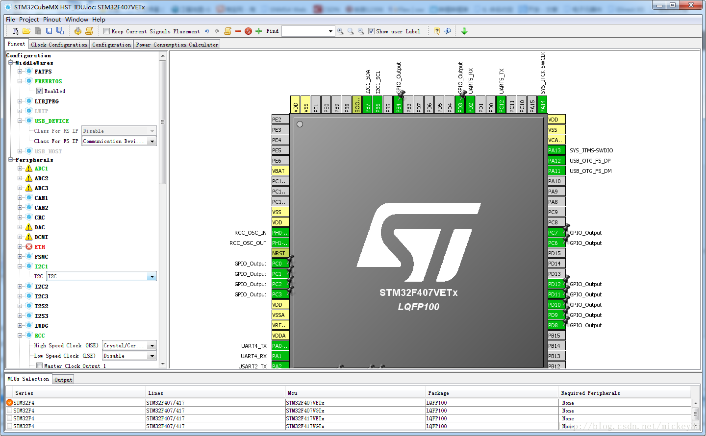
Task: Select LIBJPEG middleware item
Action: pyautogui.click(x=47, y=101)
